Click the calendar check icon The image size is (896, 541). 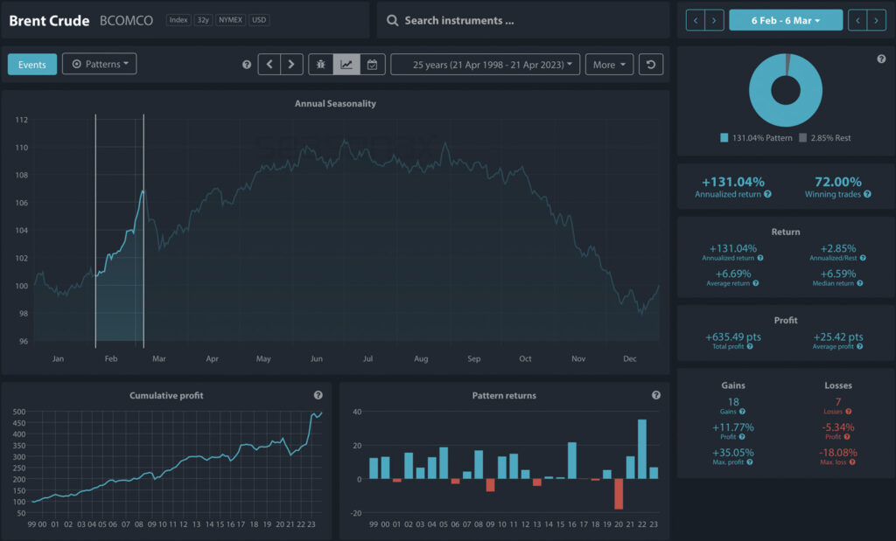pos(372,65)
